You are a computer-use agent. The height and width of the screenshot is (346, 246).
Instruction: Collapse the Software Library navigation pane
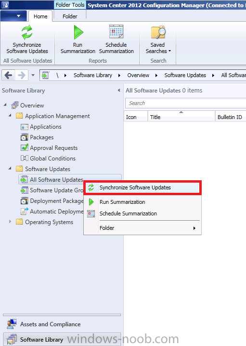click(119, 90)
